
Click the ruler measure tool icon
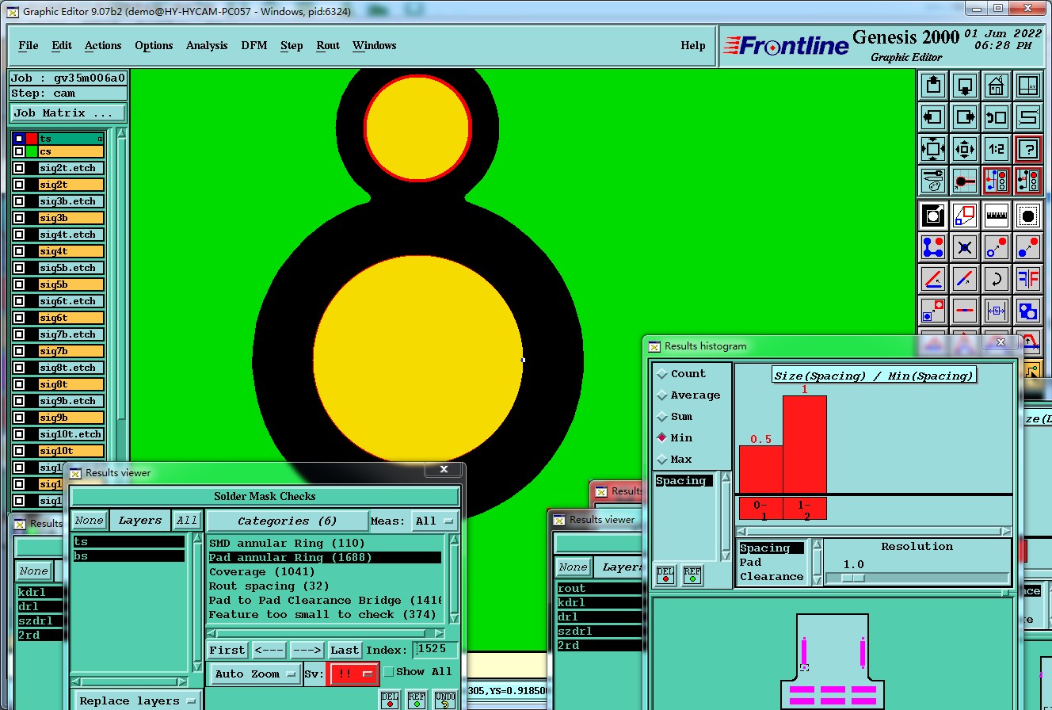pos(997,215)
